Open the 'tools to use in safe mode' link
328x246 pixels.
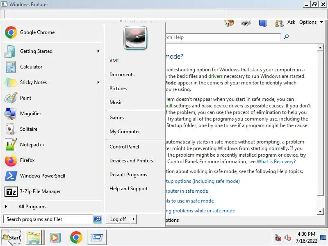[190, 201]
